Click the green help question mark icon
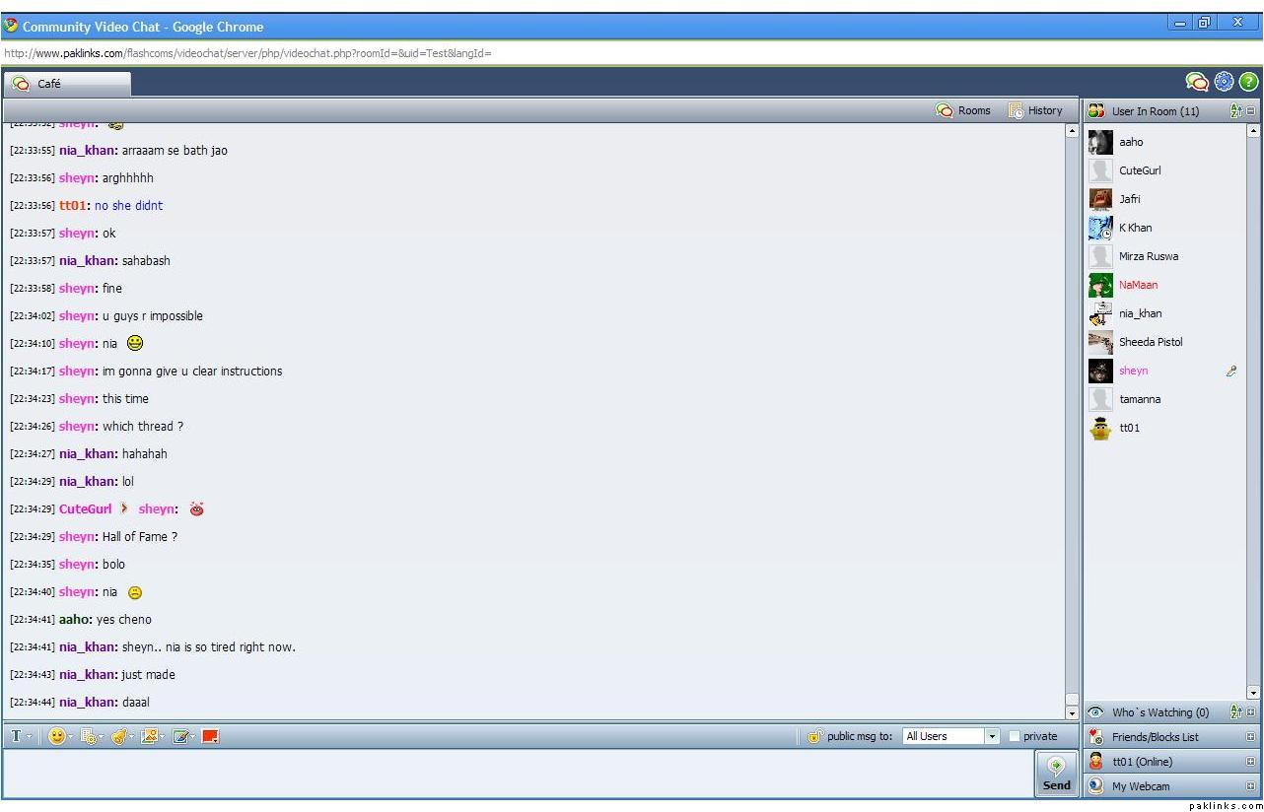Viewport: 1264px width, 812px height. [1248, 82]
